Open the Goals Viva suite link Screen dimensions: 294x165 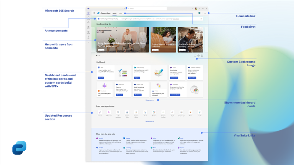tap(182, 138)
